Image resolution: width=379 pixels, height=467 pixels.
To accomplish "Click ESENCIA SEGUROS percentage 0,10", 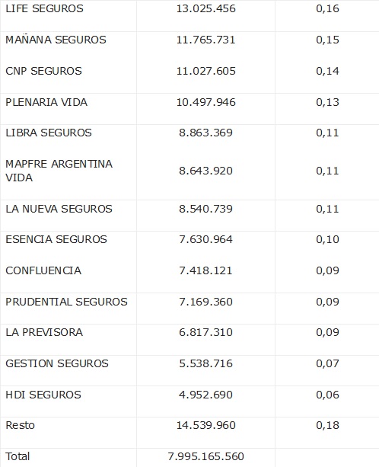I will point(327,239).
